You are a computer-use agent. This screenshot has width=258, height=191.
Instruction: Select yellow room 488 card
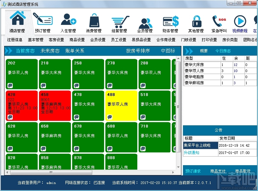[121, 106]
